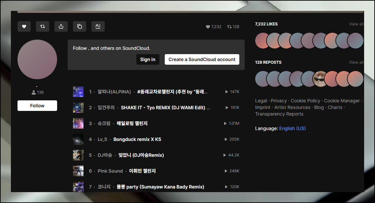Open track title 잊었니 (DJ아승Remix)
The height and width of the screenshot is (203, 375).
click(x=141, y=155)
